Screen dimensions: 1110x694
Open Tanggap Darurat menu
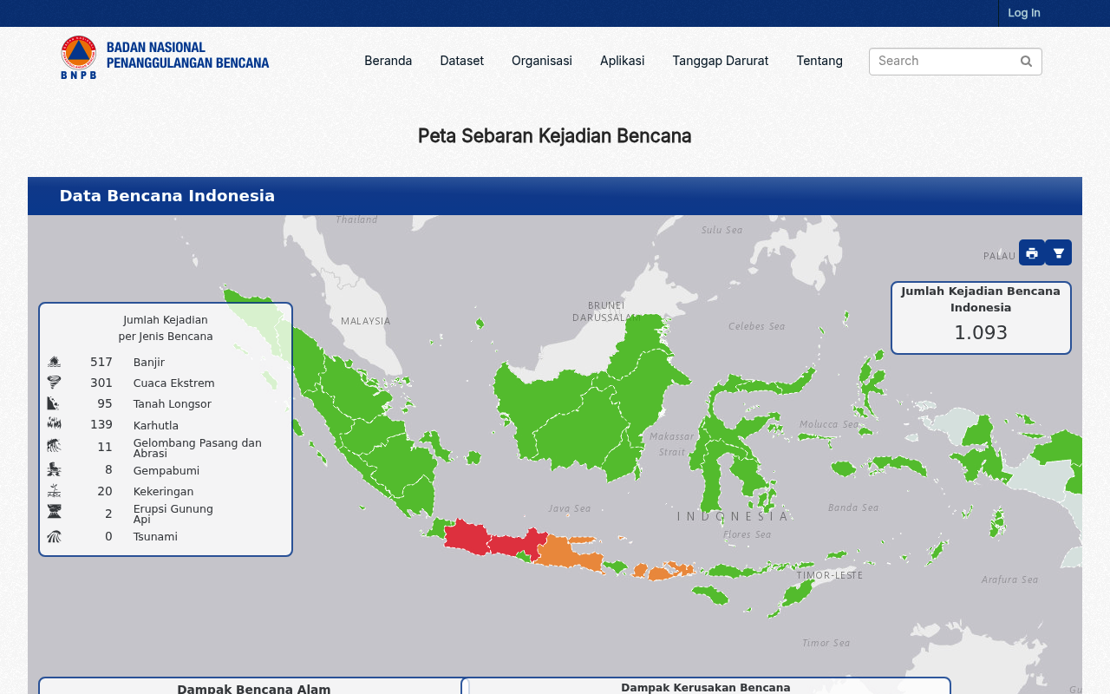tap(721, 61)
